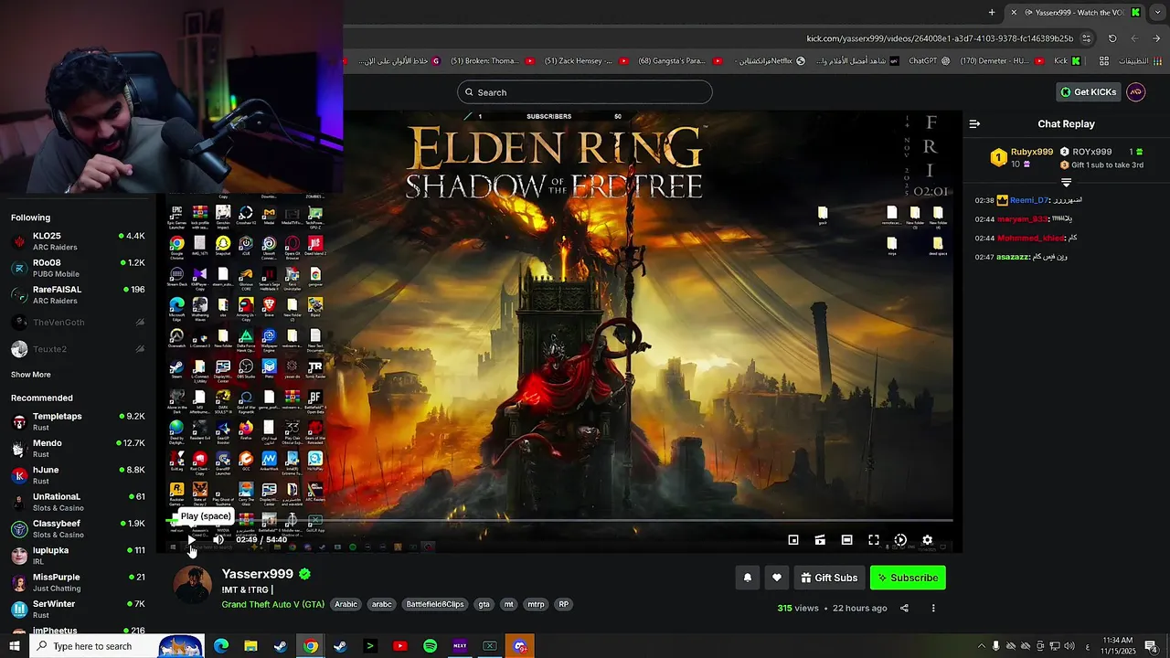Enter fullscreen video mode
Screen dimensions: 1170x658
click(x=874, y=540)
